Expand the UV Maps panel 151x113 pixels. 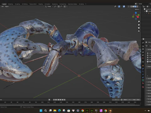pyautogui.click(x=147, y=82)
